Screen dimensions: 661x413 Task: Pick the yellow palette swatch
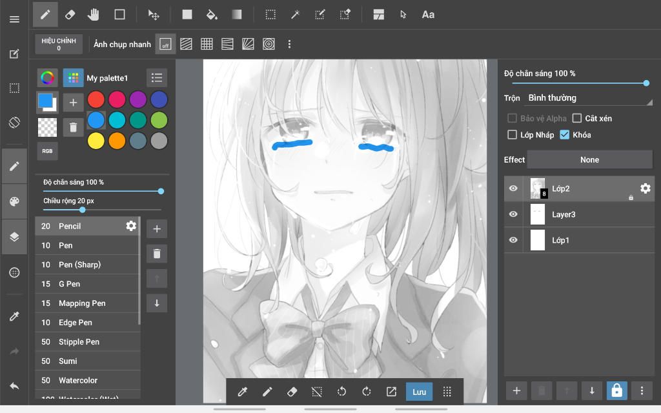pyautogui.click(x=96, y=141)
